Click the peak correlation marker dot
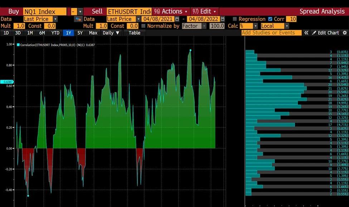Image resolution: width=349 pixels, height=207 pixels. 190,50
